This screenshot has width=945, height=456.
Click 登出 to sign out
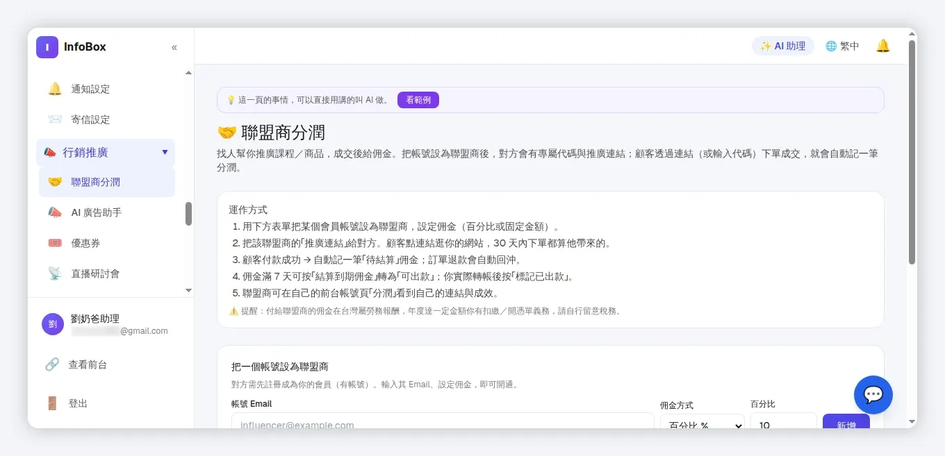click(x=78, y=403)
